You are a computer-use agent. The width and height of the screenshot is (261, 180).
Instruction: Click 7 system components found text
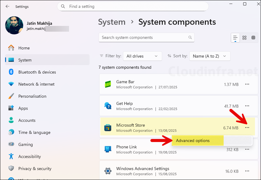click(125, 67)
